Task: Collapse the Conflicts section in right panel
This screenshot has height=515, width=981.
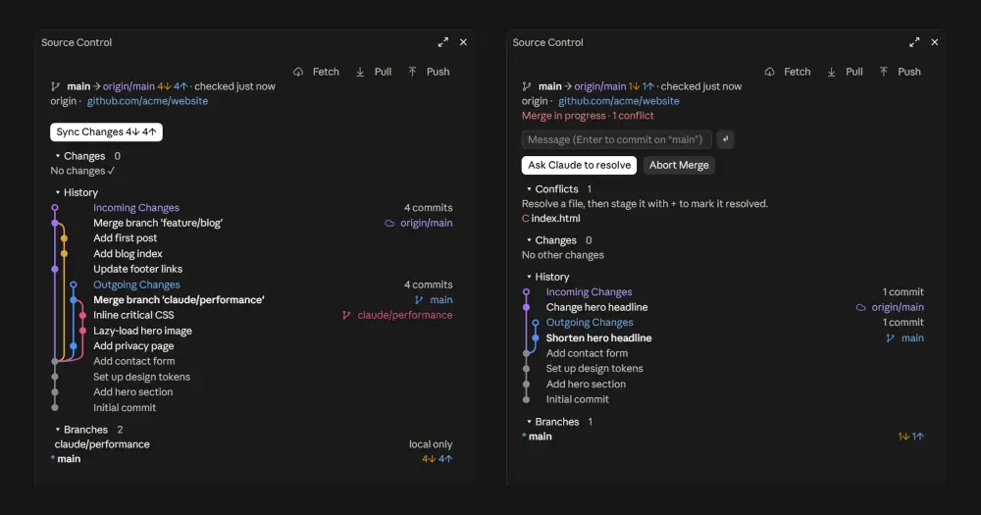Action: click(x=551, y=189)
